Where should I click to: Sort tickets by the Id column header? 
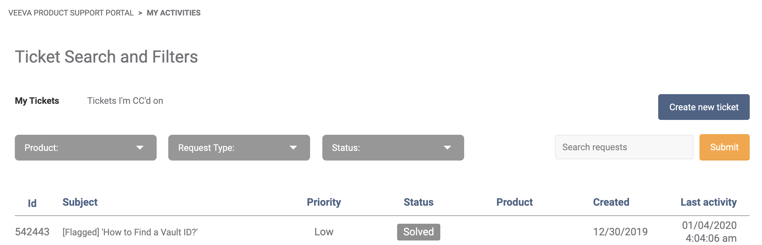pos(32,203)
